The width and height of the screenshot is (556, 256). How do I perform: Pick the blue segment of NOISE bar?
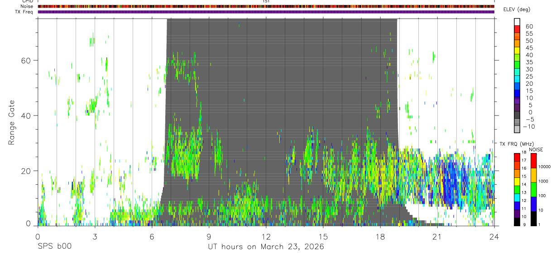coord(533,204)
